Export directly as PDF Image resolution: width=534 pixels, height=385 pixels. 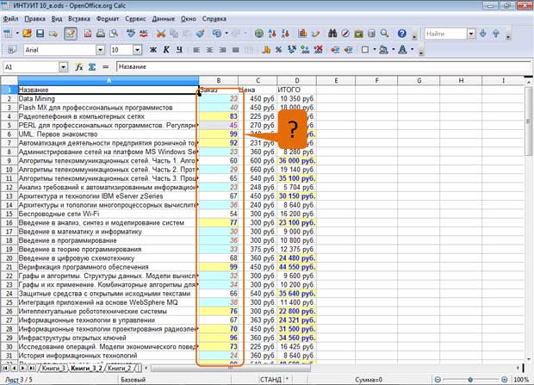pyautogui.click(x=88, y=34)
